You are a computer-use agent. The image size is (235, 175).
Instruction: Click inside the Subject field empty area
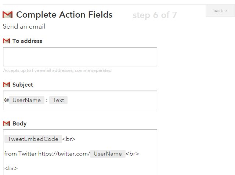(112, 100)
